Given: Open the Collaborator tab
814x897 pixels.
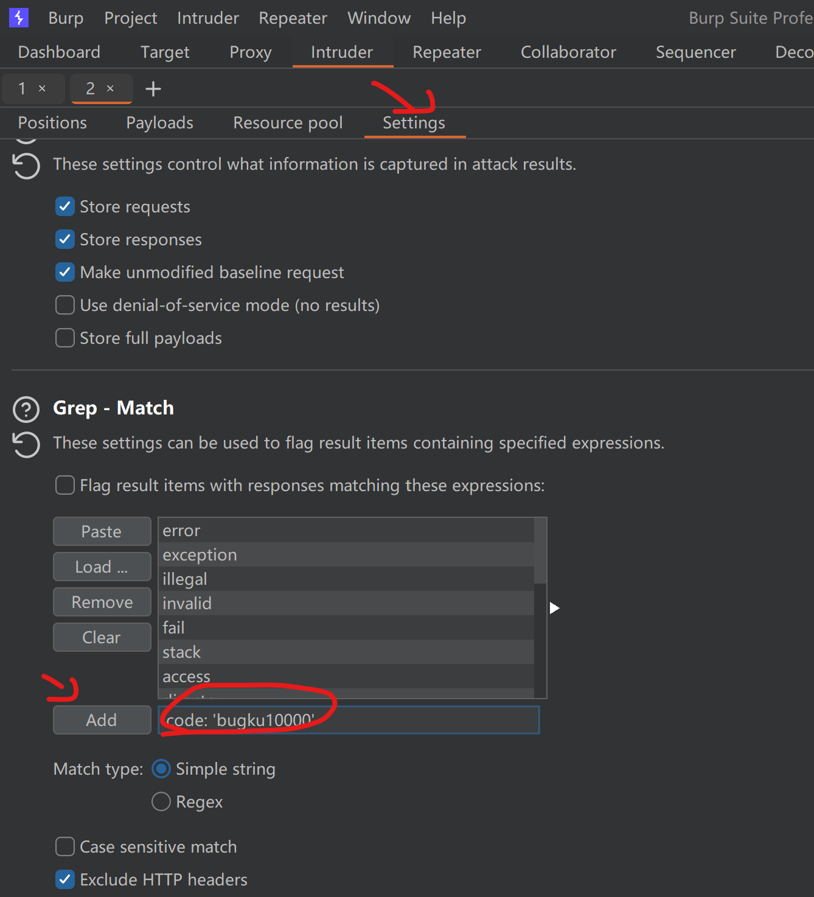Looking at the screenshot, I should point(568,52).
